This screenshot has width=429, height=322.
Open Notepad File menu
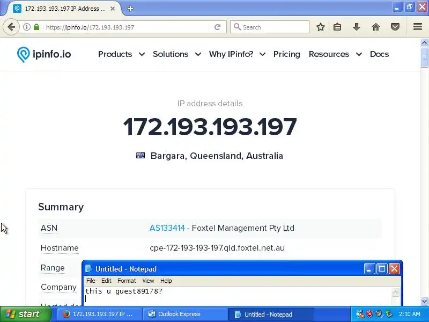click(91, 281)
